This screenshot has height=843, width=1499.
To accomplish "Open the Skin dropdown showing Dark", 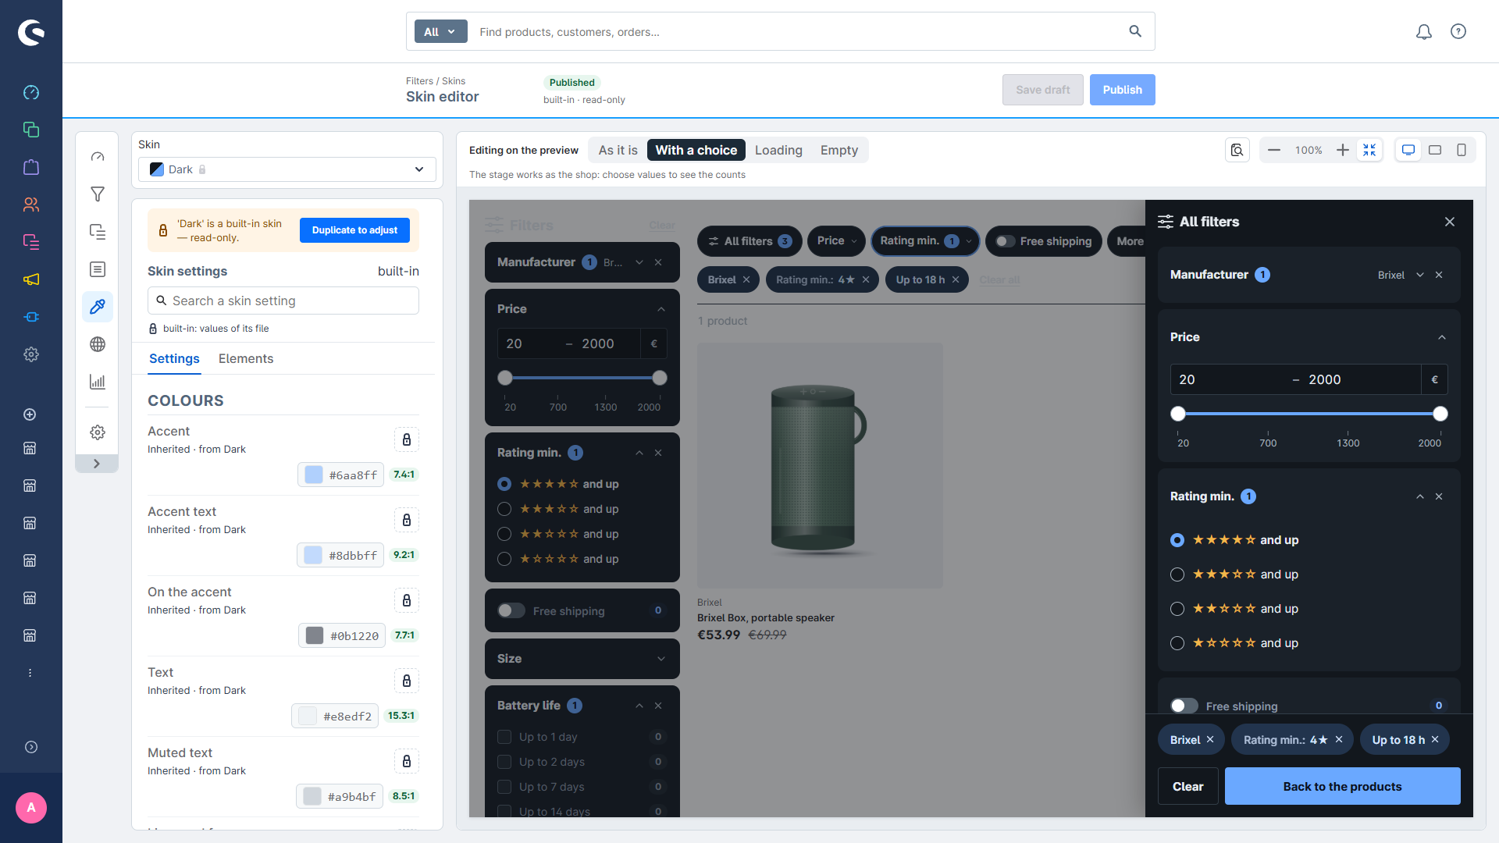I will tap(287, 169).
